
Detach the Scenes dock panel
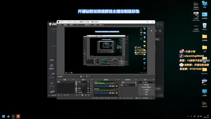pyautogui.click(x=73, y=80)
